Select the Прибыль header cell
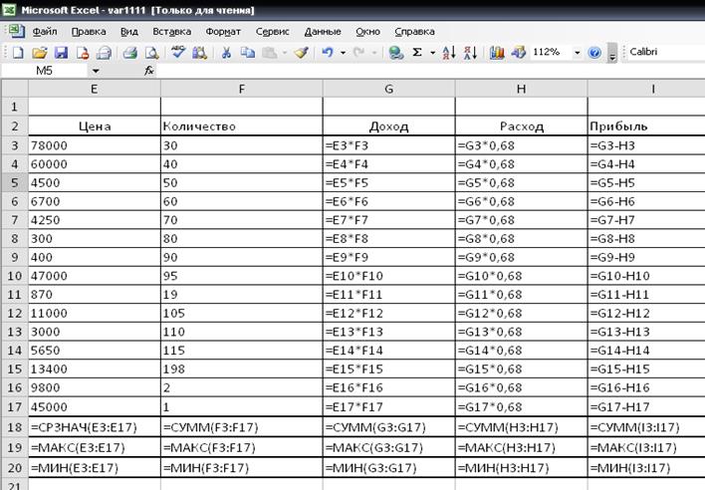 [646, 126]
